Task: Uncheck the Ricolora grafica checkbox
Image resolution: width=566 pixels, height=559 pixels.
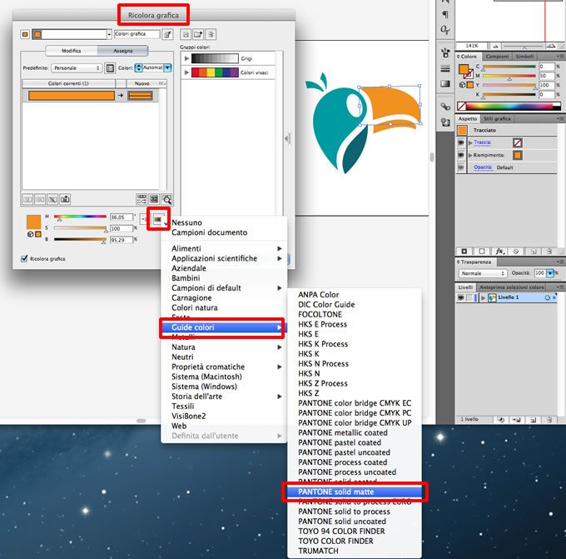Action: [x=24, y=259]
